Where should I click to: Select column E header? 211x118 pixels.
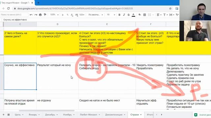click(107, 24)
